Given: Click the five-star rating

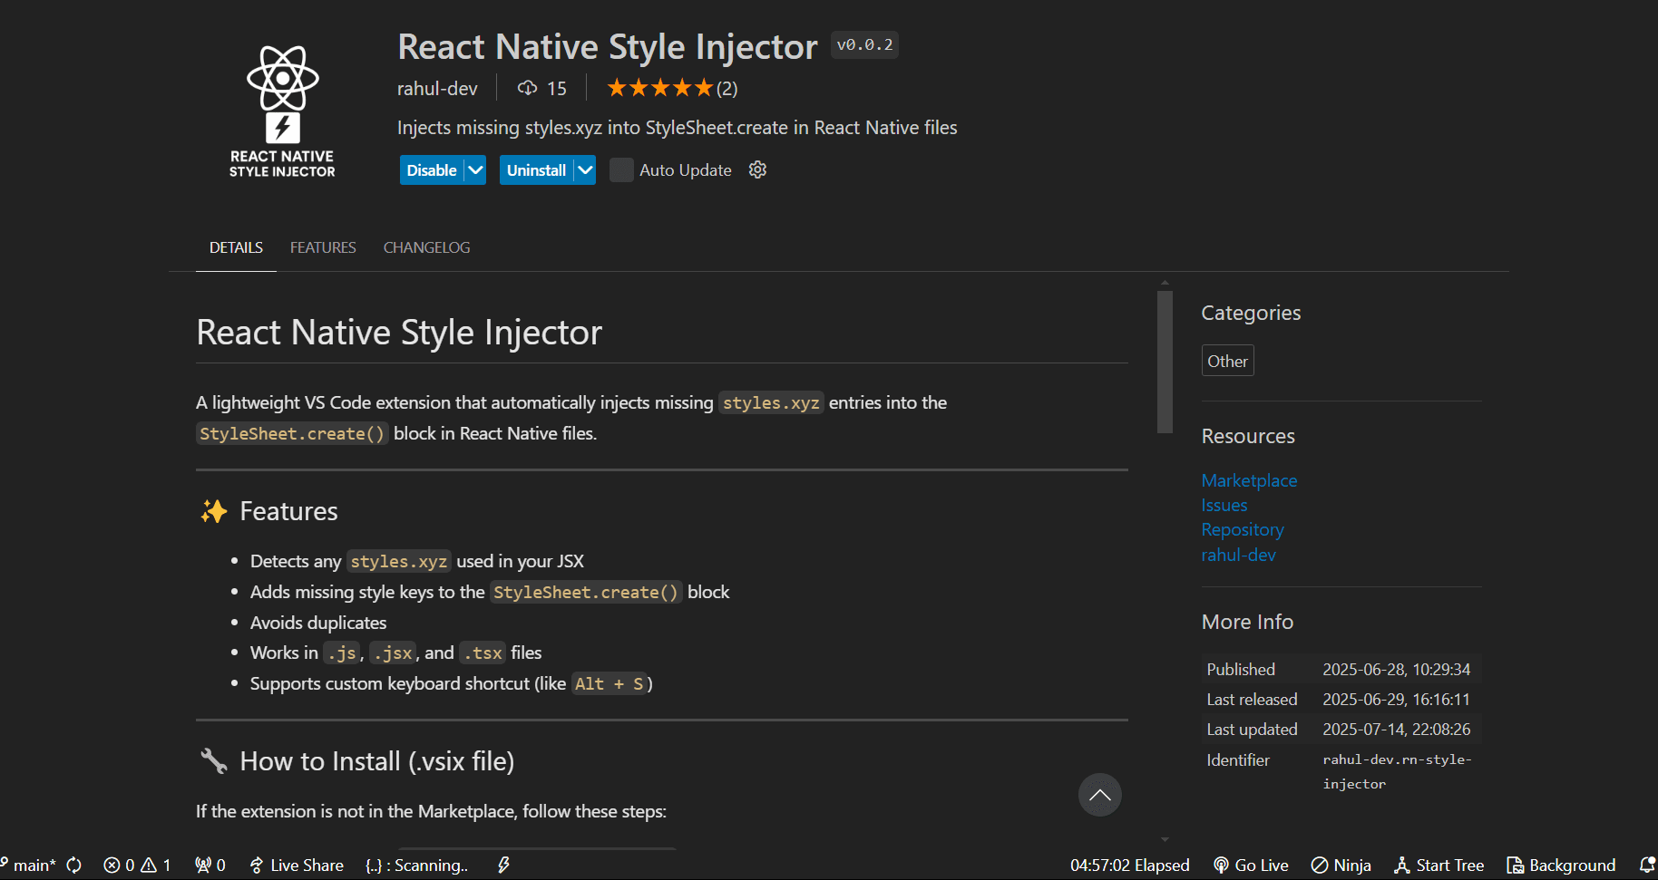Looking at the screenshot, I should (x=659, y=88).
